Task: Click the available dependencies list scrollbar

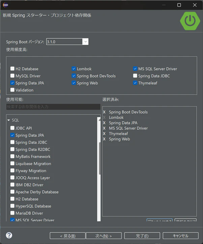Action: [x=99, y=169]
